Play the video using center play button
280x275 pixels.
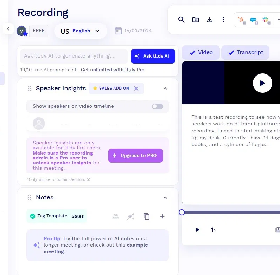[x=262, y=83]
